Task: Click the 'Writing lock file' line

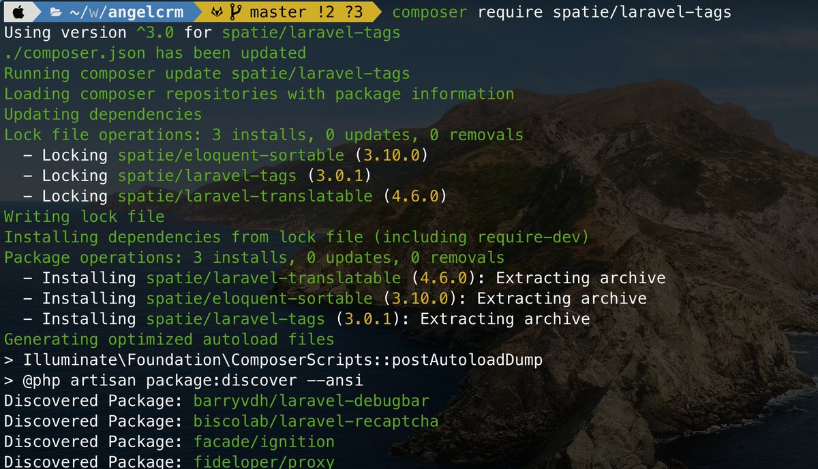Action: (85, 216)
